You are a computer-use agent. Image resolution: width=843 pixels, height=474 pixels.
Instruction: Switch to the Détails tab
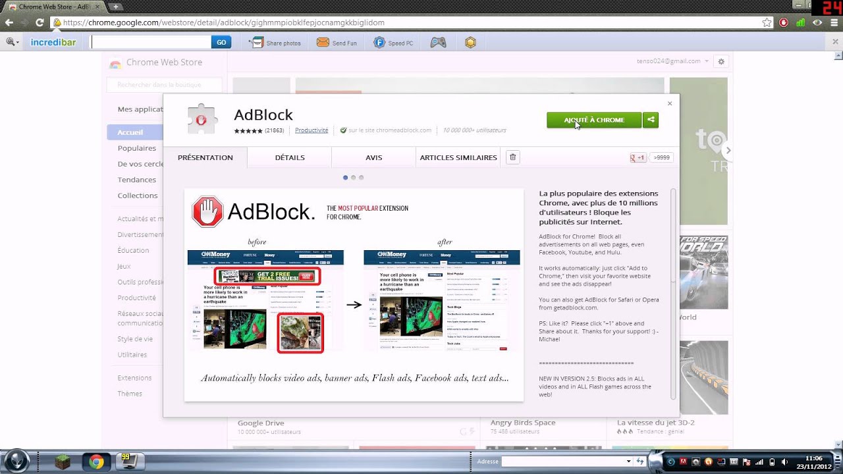click(x=290, y=157)
